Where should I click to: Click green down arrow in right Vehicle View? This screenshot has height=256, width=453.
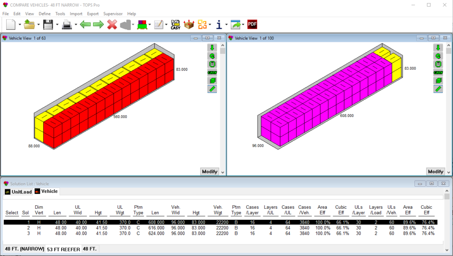[438, 48]
